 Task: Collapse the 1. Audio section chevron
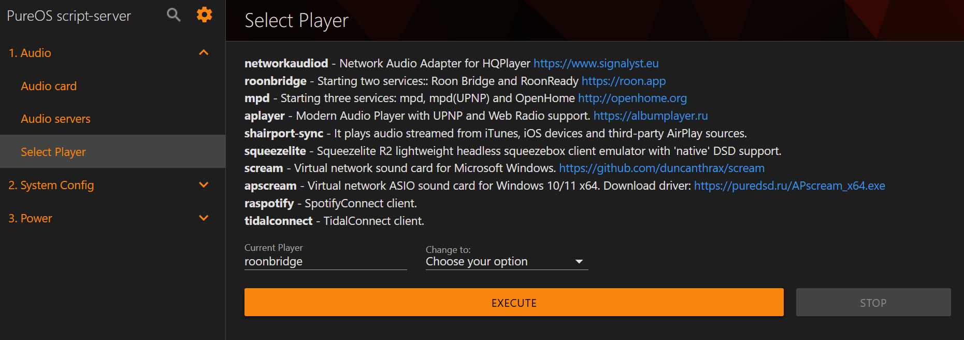click(x=204, y=52)
